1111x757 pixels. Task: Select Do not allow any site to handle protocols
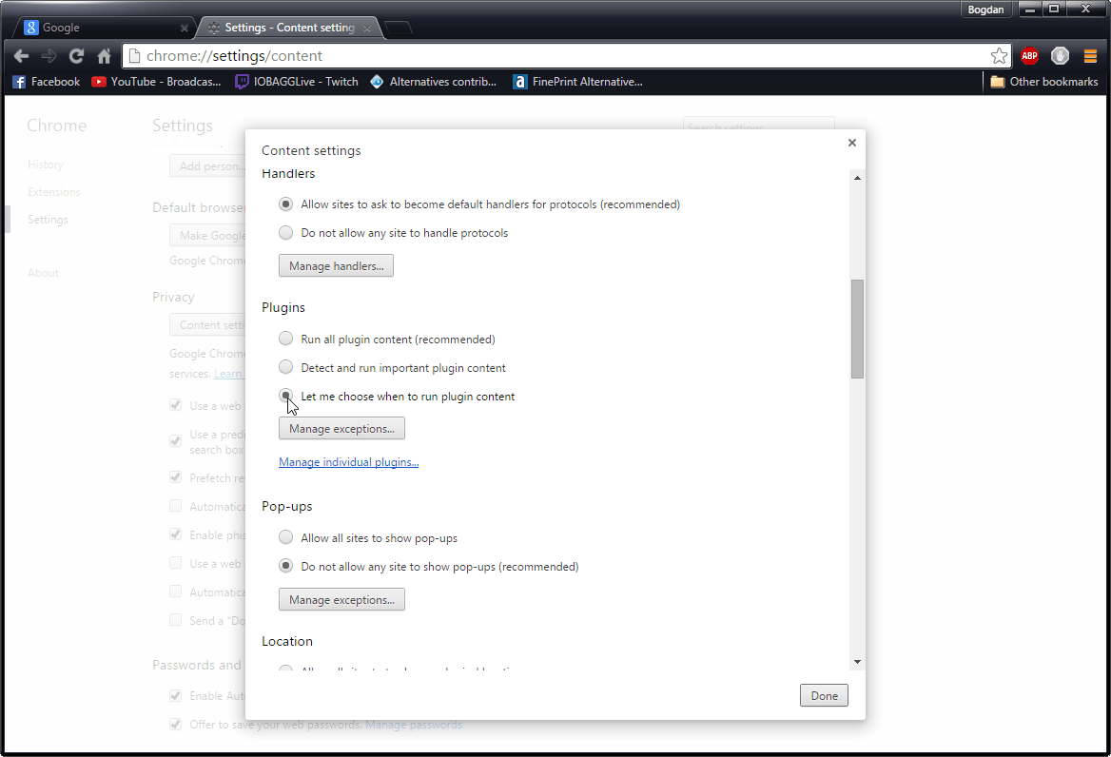pos(285,232)
